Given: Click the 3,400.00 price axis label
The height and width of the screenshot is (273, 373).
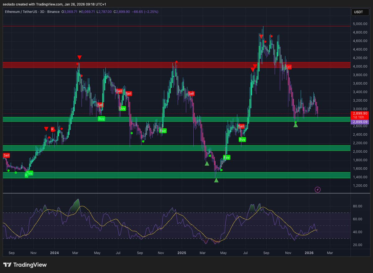Looking at the screenshot, I should pos(360,92).
